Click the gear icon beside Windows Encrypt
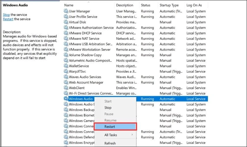The height and width of the screenshot is (147, 247). tap(66, 142)
